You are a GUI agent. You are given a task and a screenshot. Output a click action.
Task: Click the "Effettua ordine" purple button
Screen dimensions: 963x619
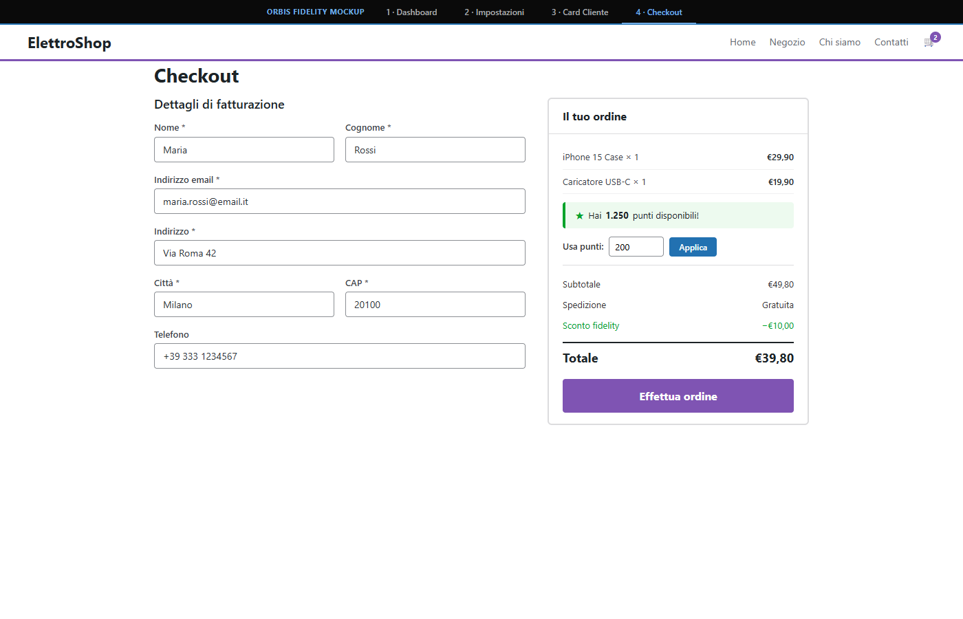pos(678,395)
